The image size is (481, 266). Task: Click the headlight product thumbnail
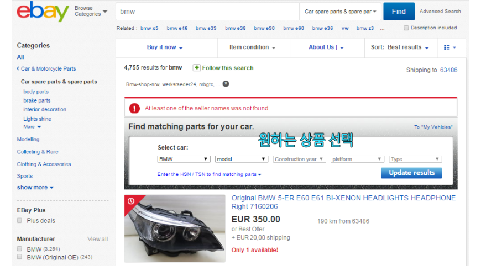click(x=175, y=228)
